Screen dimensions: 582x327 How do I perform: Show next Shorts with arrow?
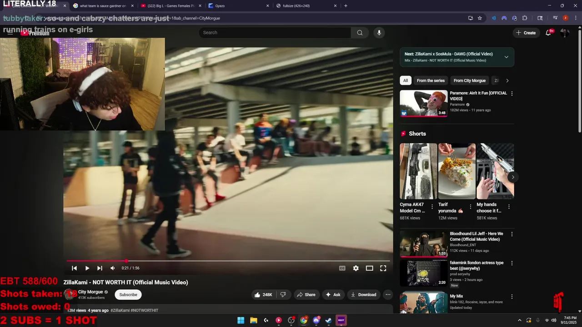[x=512, y=177]
